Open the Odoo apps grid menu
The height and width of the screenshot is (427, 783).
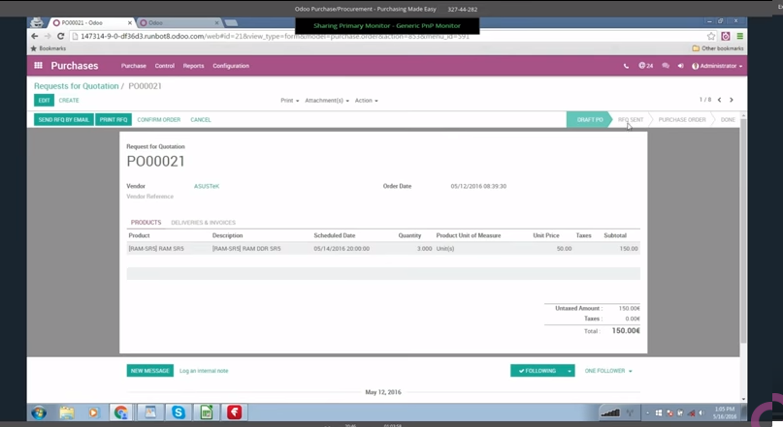[39, 66]
